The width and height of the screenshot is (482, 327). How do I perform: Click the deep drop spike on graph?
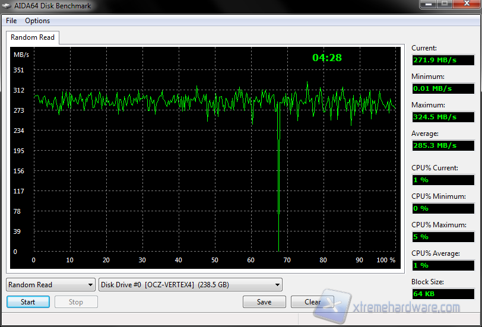click(x=278, y=178)
